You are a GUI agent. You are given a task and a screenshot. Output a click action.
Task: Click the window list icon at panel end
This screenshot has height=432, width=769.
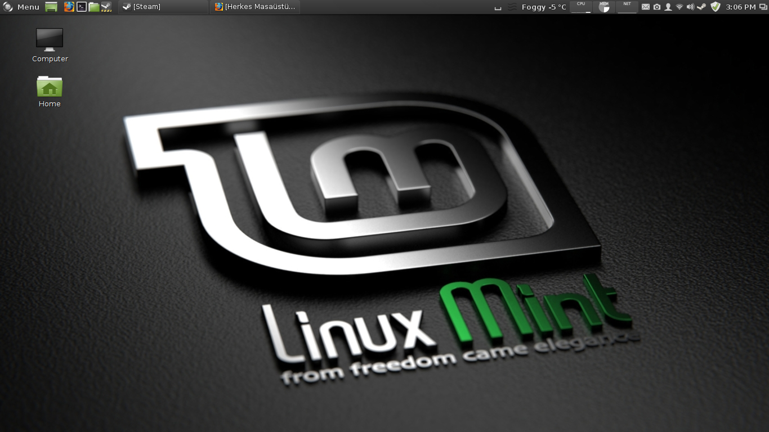coord(763,7)
